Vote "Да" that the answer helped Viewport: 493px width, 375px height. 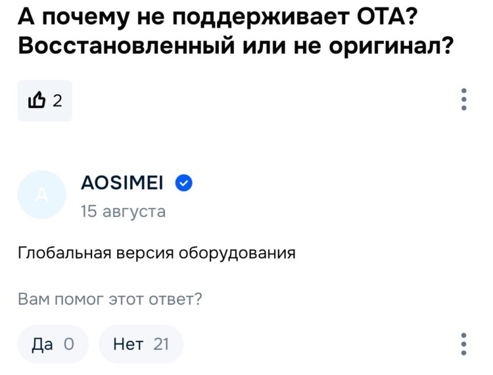(53, 344)
